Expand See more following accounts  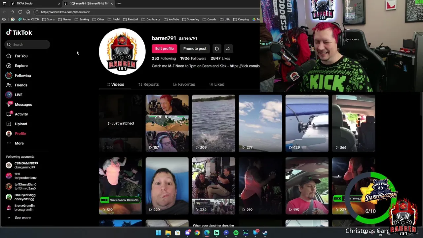pos(19,218)
